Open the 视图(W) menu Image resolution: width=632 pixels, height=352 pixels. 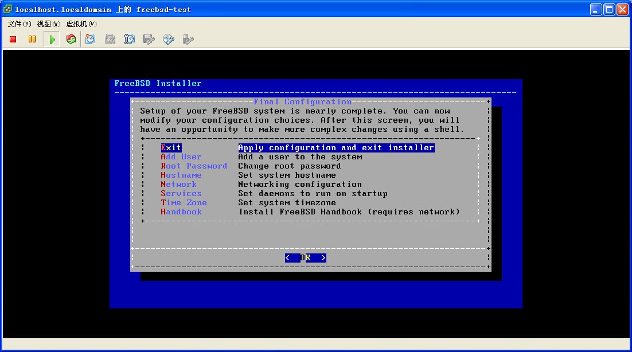49,24
